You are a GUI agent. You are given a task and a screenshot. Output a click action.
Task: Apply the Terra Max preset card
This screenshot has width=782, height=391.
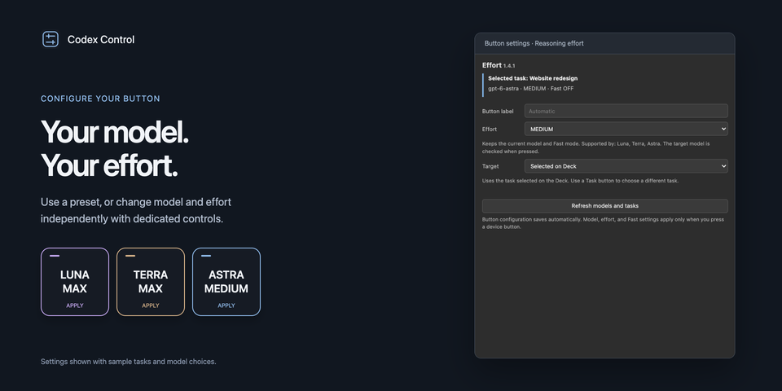point(151,282)
